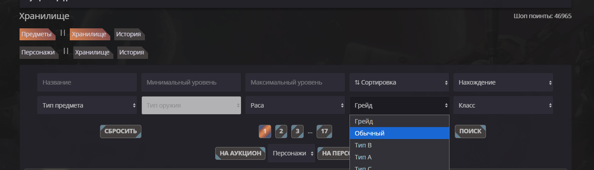Image resolution: width=594 pixels, height=170 pixels.
Task: Open the Предметы tab
Action: click(38, 34)
